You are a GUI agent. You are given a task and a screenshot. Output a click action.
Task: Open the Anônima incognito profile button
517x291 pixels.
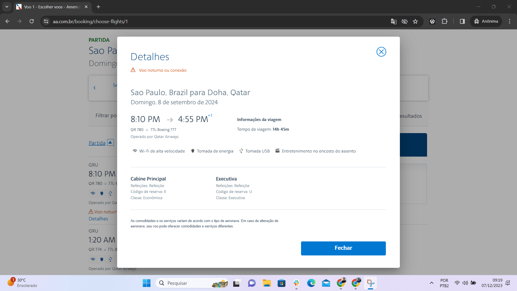tap(486, 22)
